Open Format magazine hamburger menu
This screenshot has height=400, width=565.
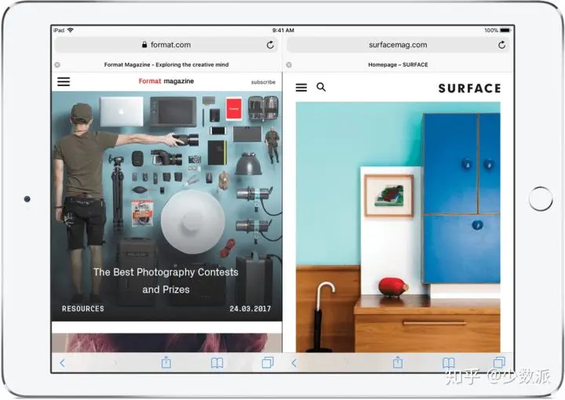coord(64,82)
